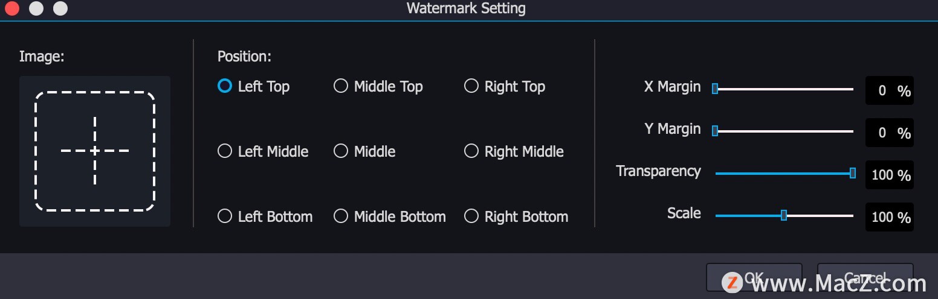Select the Middle position option
This screenshot has width=938, height=299.
click(x=365, y=151)
